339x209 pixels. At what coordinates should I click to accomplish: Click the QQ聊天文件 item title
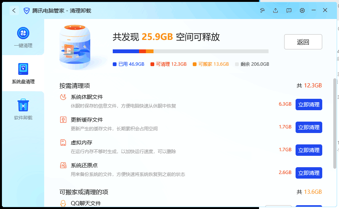(x=86, y=203)
